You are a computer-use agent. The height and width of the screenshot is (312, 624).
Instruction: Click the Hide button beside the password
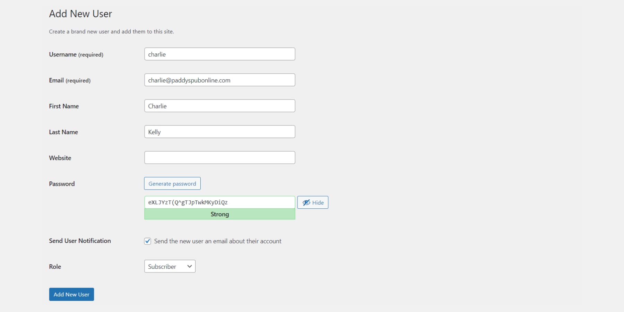tap(312, 202)
